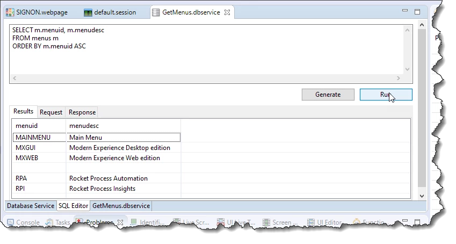
Task: Select Rocket Process Insights cell
Action: (x=124, y=189)
